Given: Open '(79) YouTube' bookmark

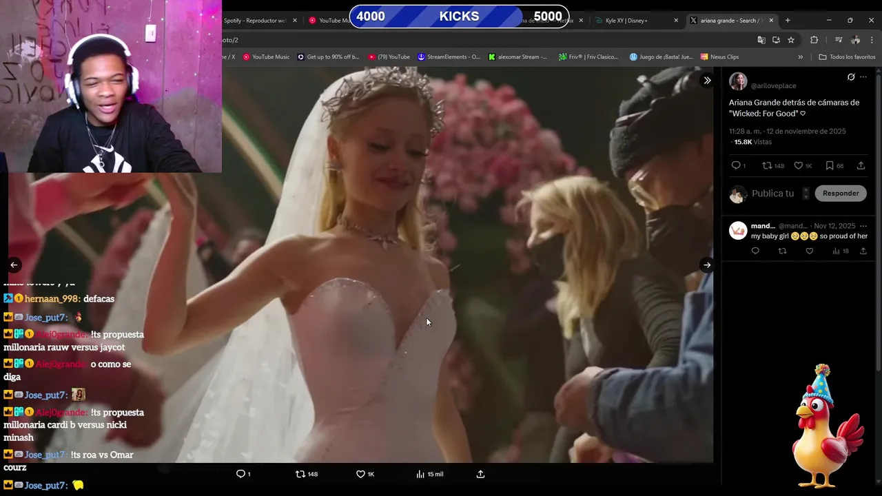Looking at the screenshot, I should click(x=389, y=57).
